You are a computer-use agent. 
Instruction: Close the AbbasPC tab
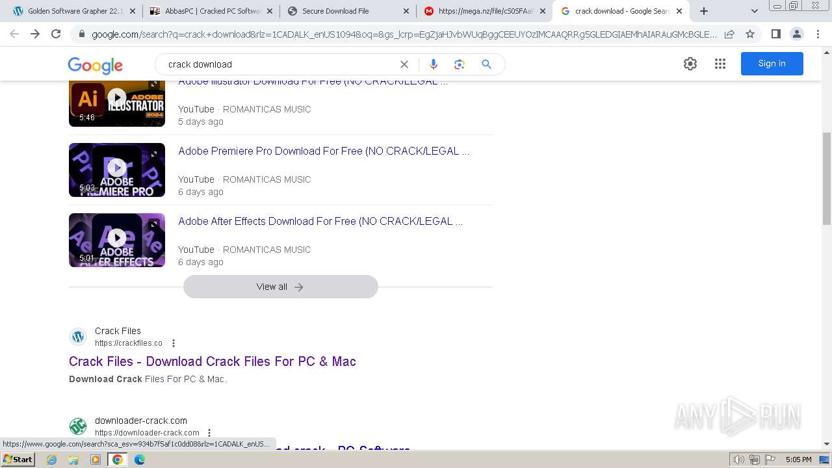269,11
